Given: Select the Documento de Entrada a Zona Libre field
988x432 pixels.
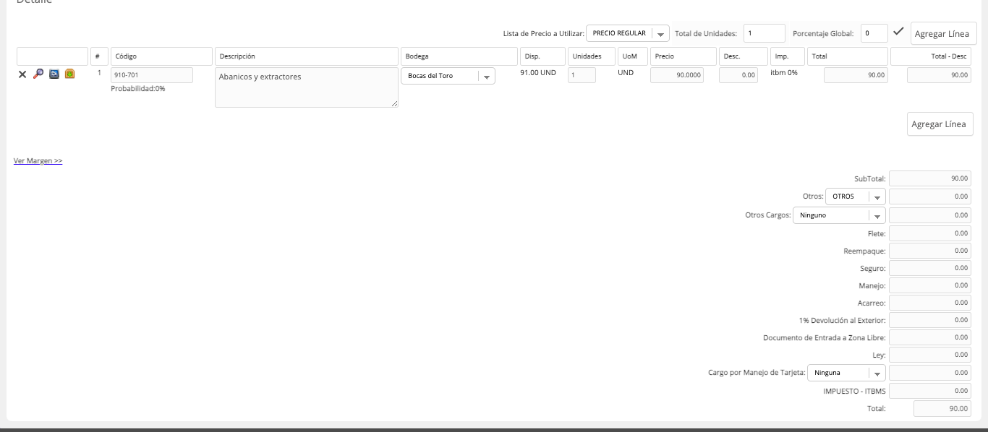Looking at the screenshot, I should [930, 337].
